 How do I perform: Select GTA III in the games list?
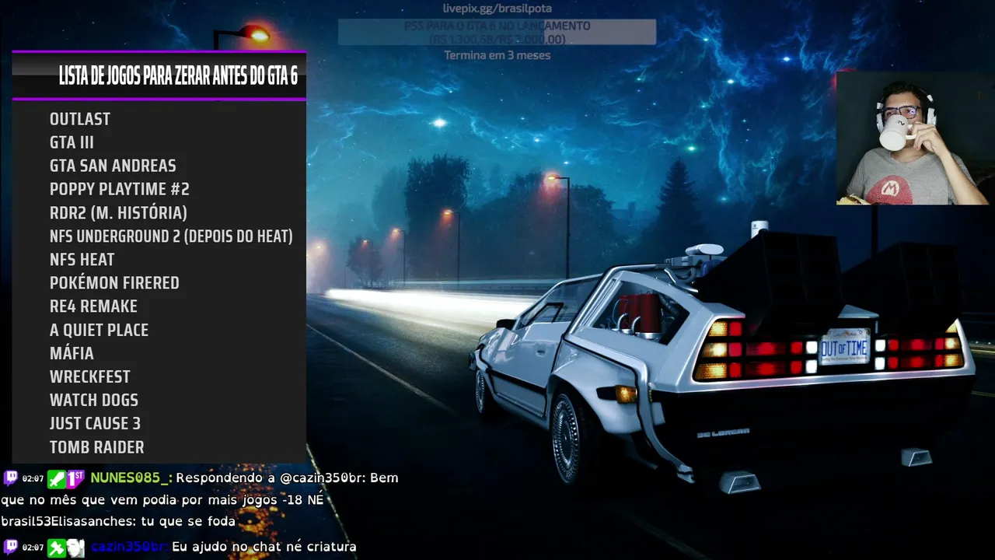point(72,142)
